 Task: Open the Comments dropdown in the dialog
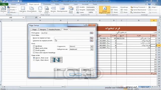(x=92, y=46)
